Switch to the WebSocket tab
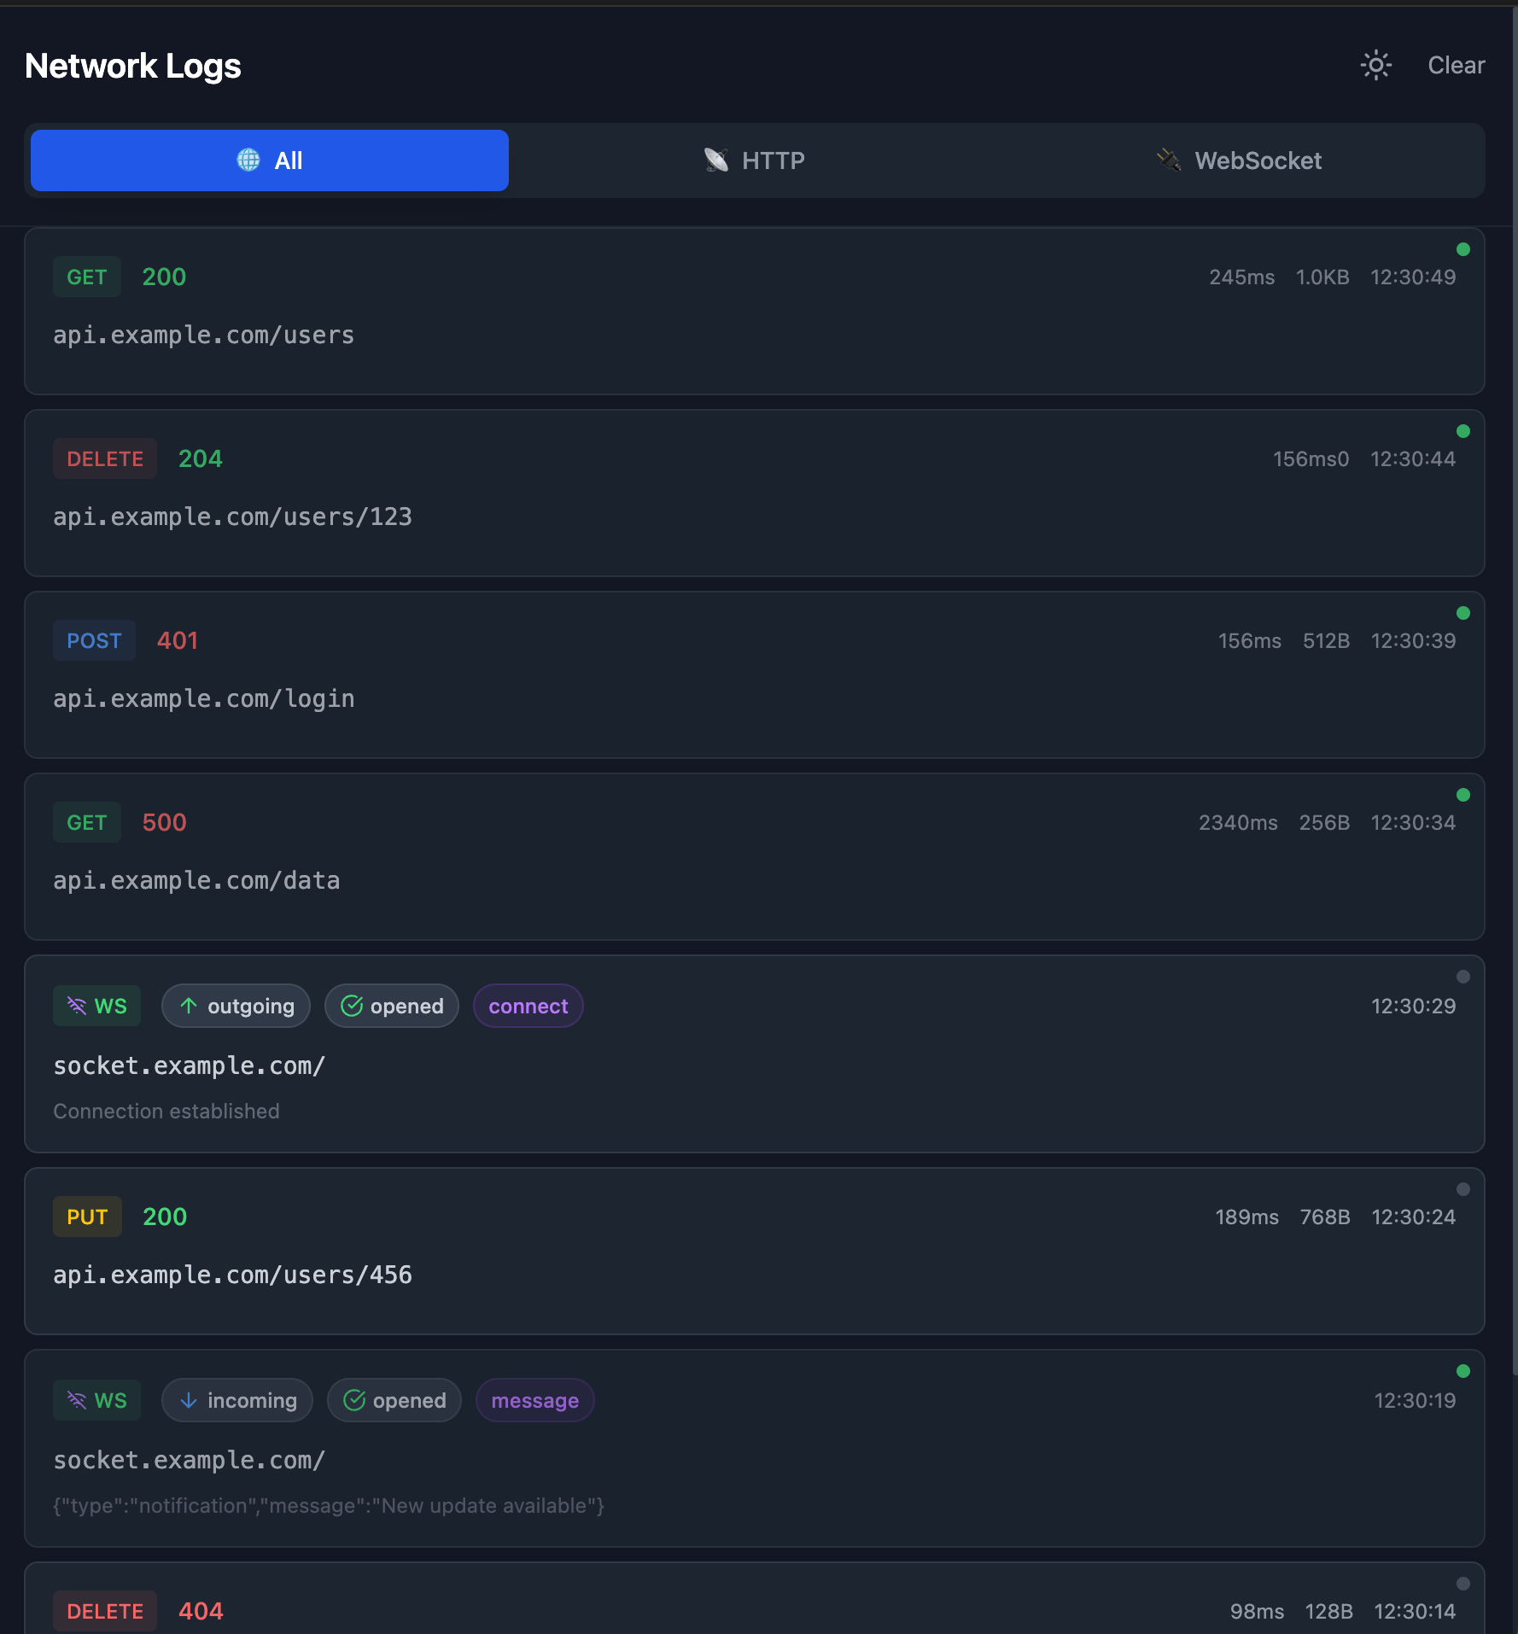The width and height of the screenshot is (1518, 1634). pyautogui.click(x=1239, y=160)
